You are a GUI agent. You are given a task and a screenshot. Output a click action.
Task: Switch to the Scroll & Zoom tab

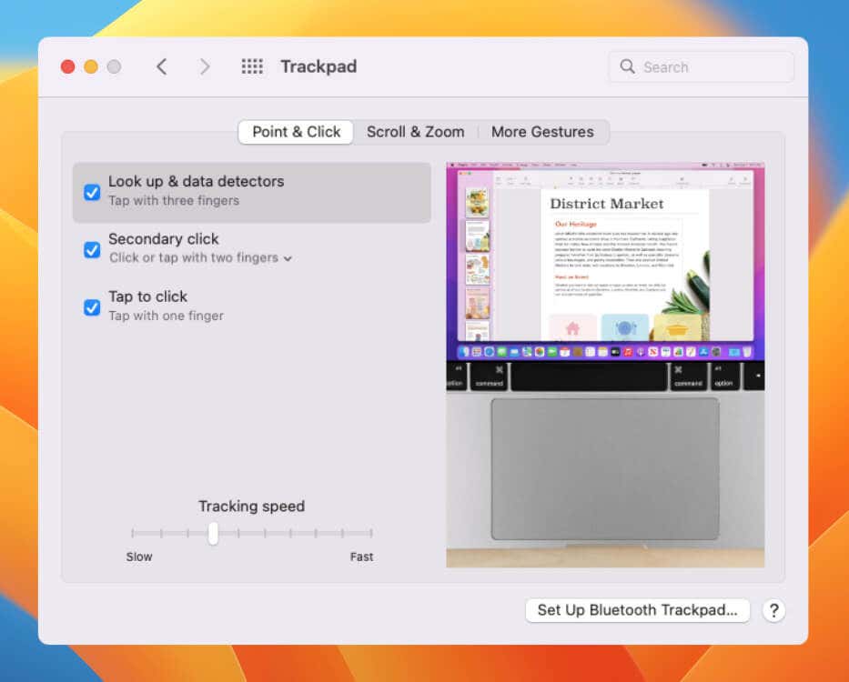pos(415,132)
